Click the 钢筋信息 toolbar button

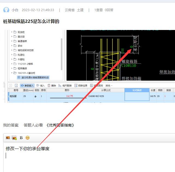(81, 85)
